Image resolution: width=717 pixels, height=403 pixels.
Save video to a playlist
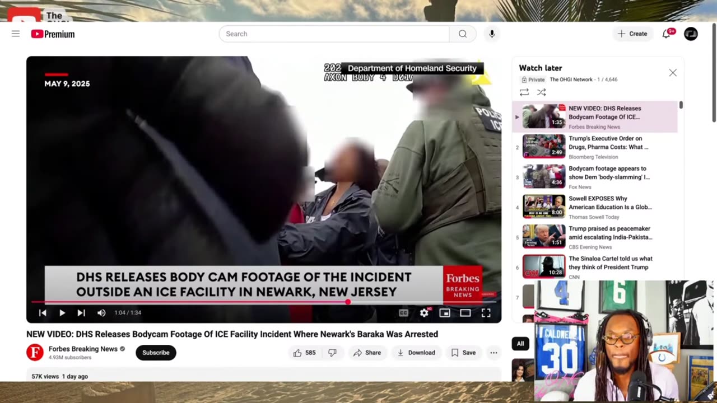[x=463, y=353]
